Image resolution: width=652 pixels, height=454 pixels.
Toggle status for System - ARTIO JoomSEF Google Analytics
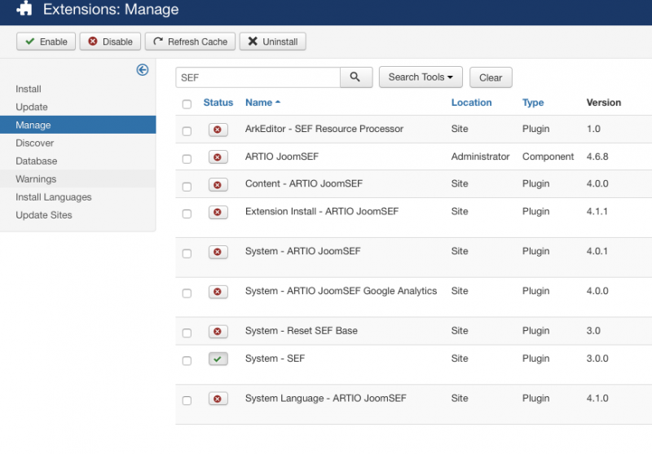click(218, 292)
